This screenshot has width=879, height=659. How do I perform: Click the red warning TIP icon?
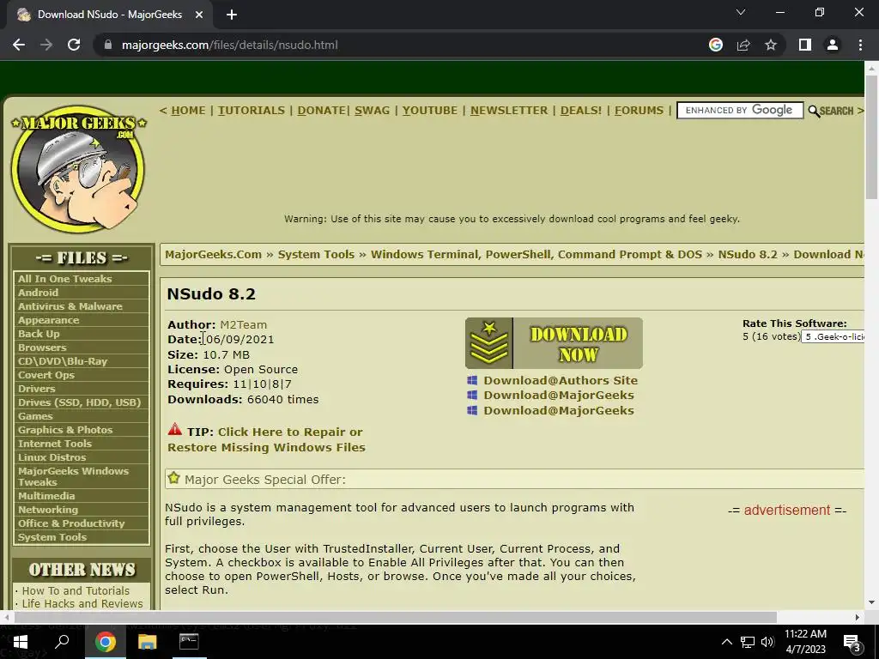pos(175,430)
